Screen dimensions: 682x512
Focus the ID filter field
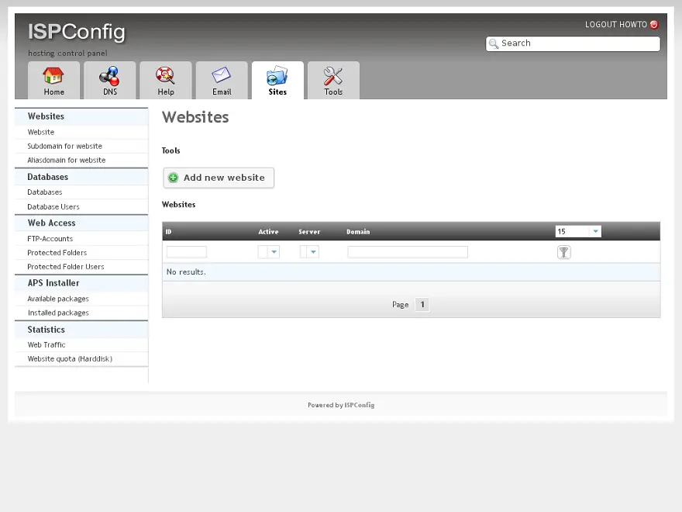187,251
